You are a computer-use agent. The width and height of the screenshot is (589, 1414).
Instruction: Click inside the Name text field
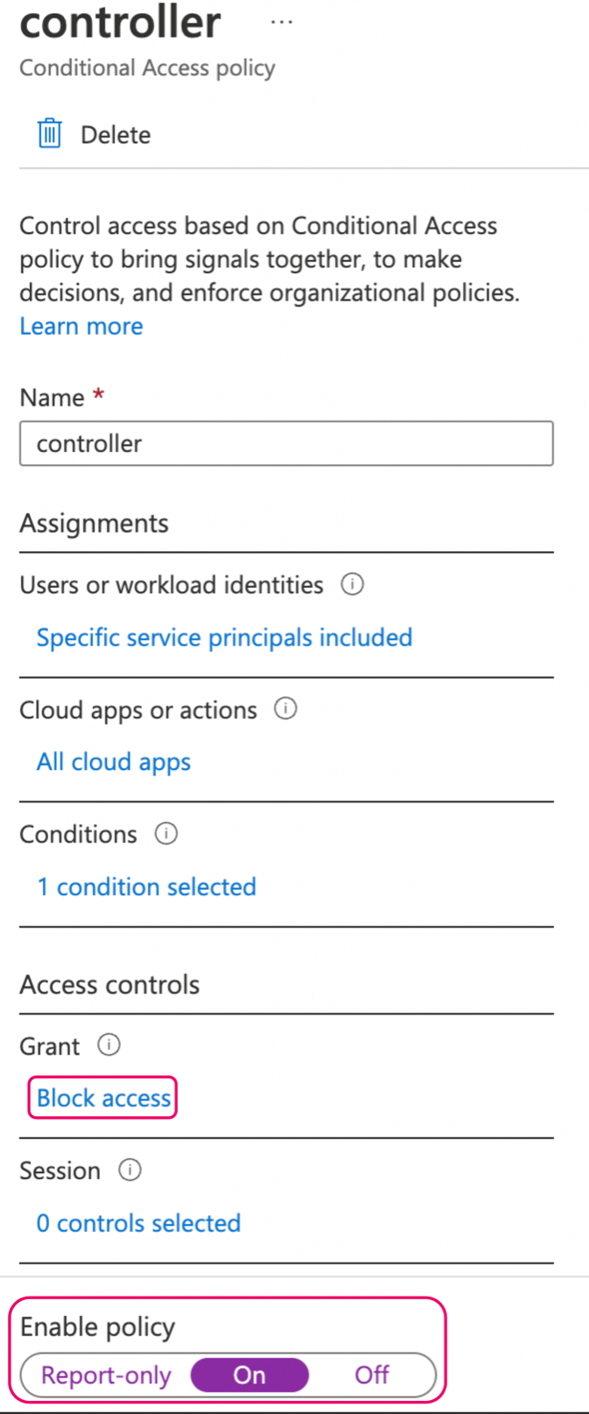286,443
